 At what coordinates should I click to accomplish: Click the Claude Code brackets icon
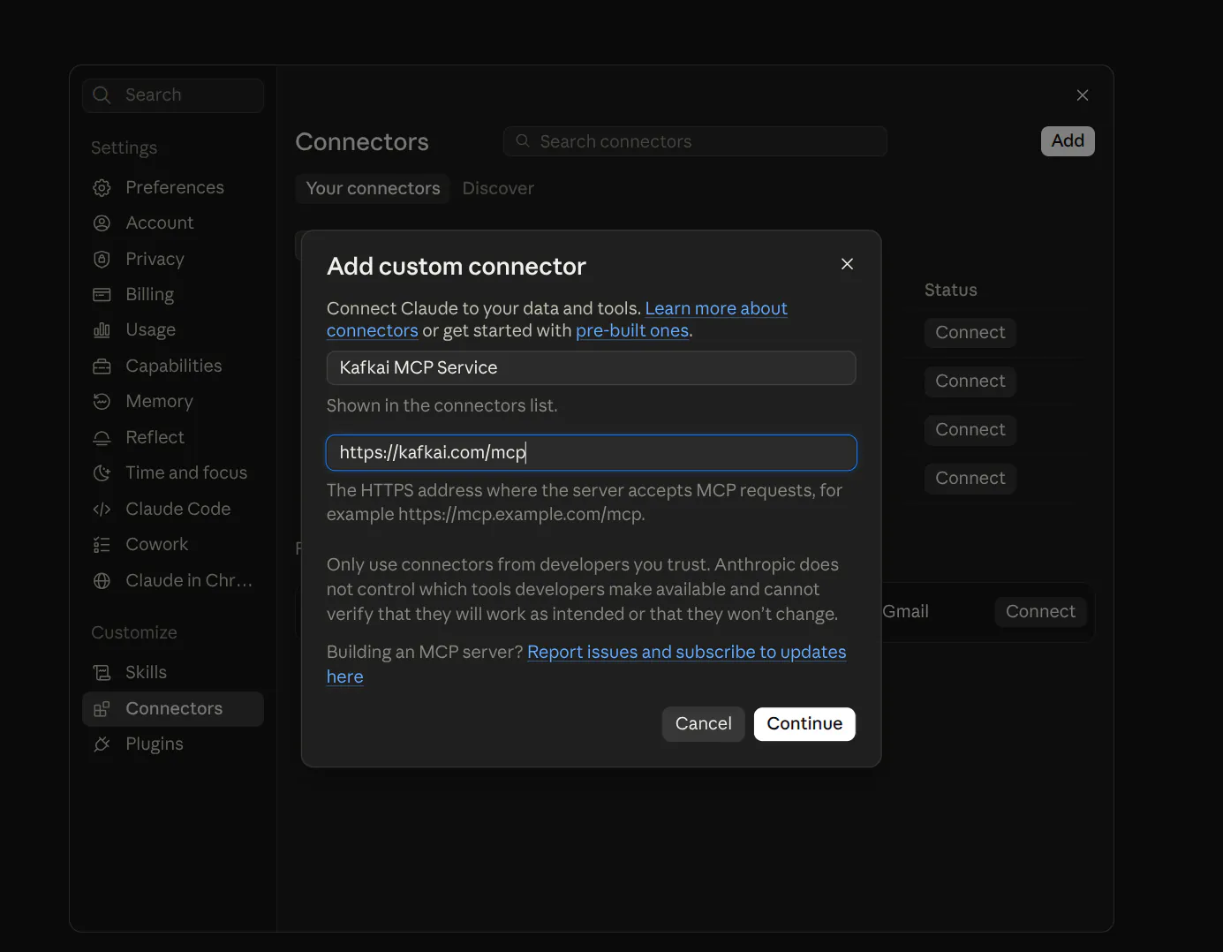pyautogui.click(x=102, y=509)
